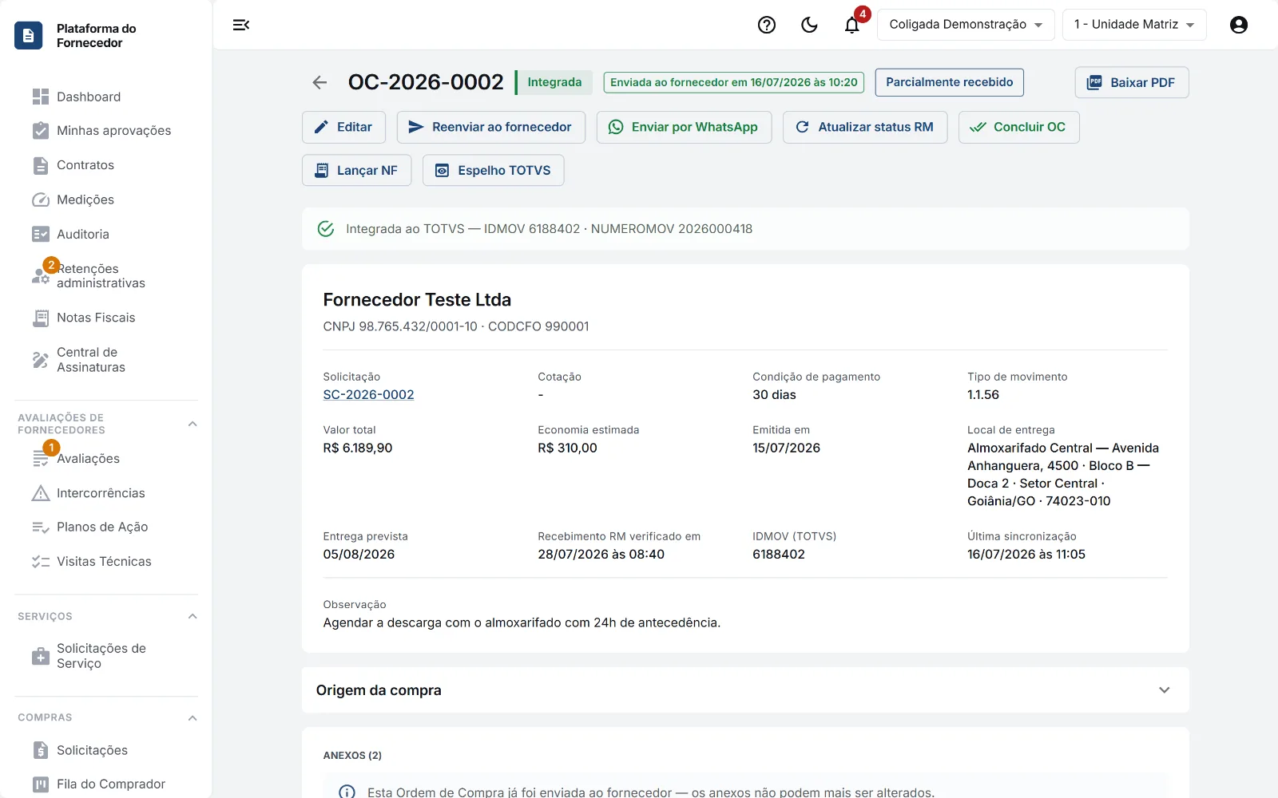
Task: Click the R$ 6.189,90 valor total
Action: pos(357,448)
